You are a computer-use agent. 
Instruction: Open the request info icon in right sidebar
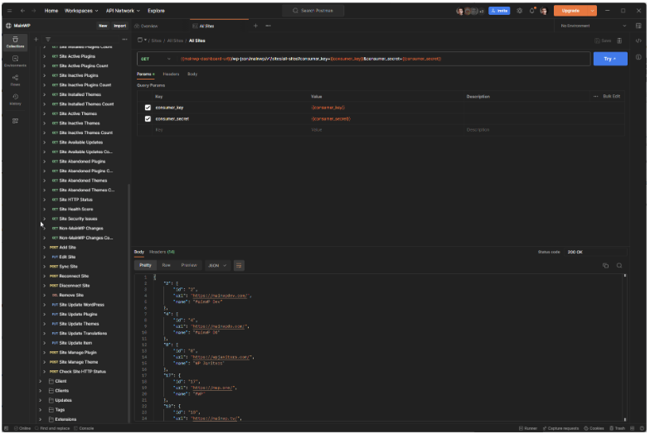638,57
